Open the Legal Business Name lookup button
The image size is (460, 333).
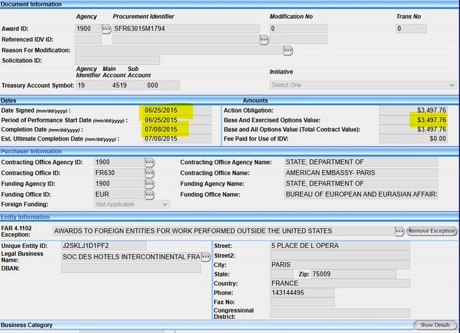pyautogui.click(x=205, y=257)
